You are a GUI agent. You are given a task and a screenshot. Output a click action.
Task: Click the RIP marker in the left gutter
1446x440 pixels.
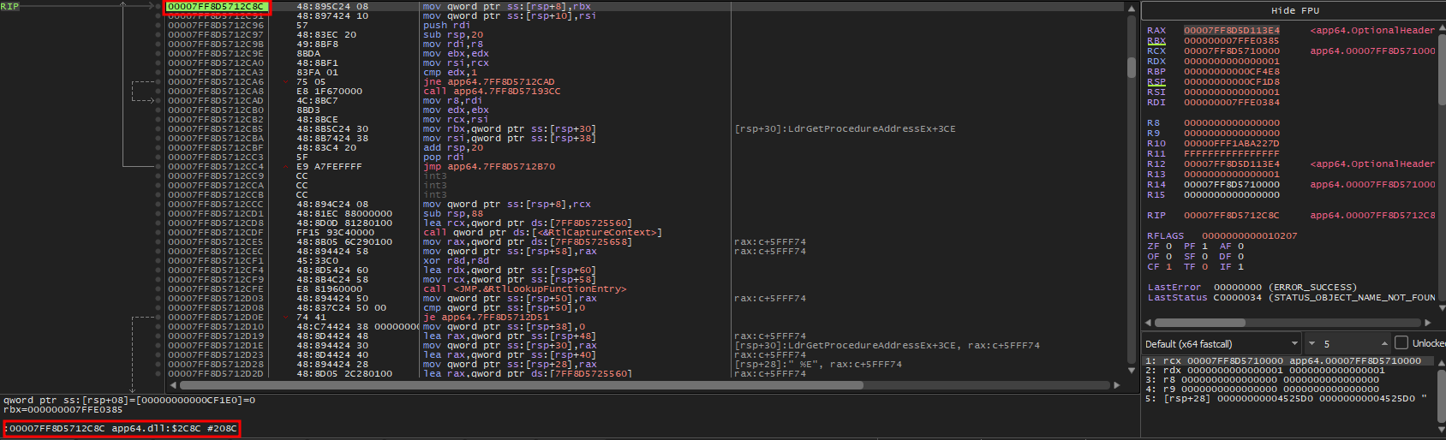pos(9,6)
